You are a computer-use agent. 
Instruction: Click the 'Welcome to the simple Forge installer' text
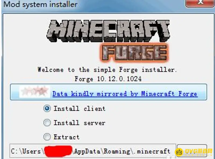[107, 70]
